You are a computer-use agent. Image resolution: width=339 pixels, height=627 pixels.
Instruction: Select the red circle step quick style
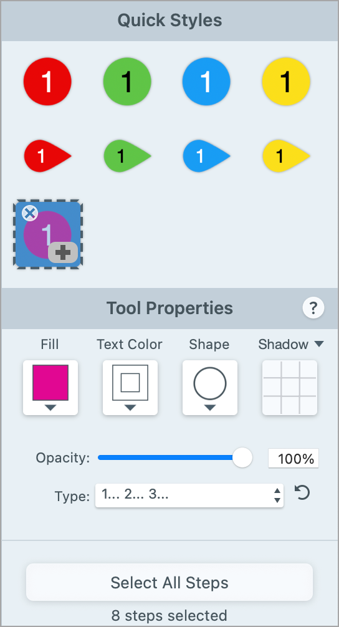[x=47, y=82]
